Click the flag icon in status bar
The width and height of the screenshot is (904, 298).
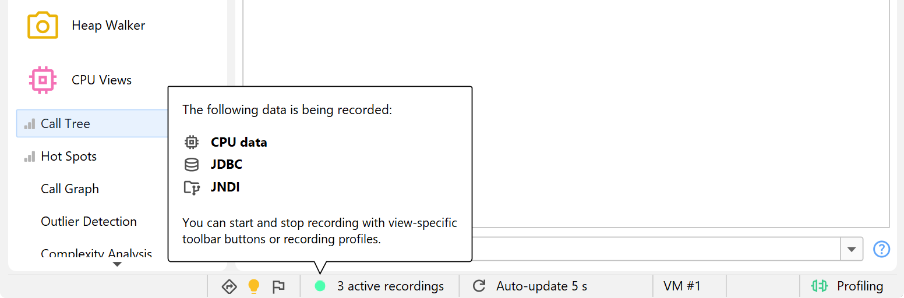278,286
